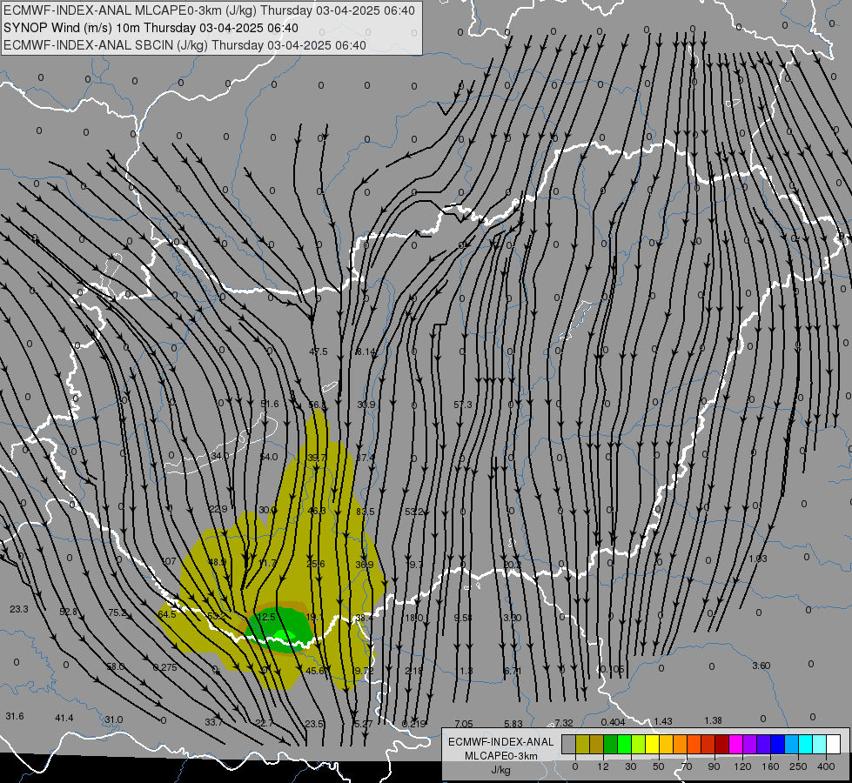This screenshot has width=852, height=783.
Task: Click the map value 57.3
Action: (x=463, y=405)
